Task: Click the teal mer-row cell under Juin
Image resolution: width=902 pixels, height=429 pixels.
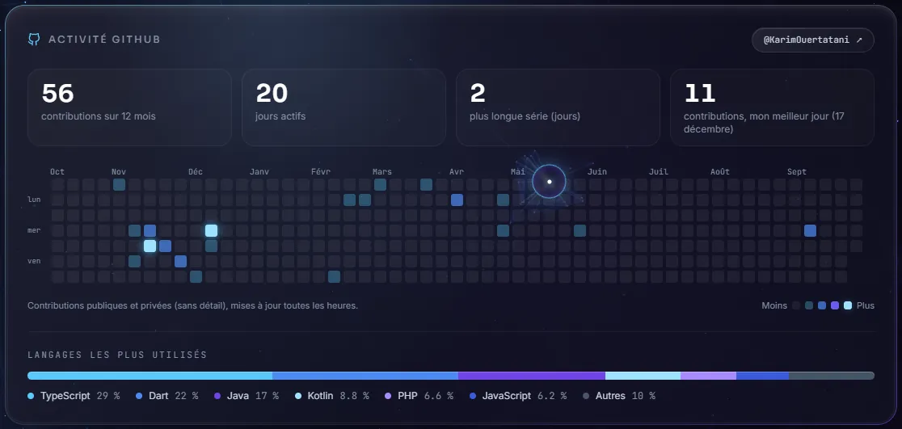Action: 580,230
